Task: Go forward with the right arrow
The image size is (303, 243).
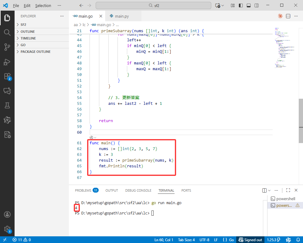Action: pos(89,5)
